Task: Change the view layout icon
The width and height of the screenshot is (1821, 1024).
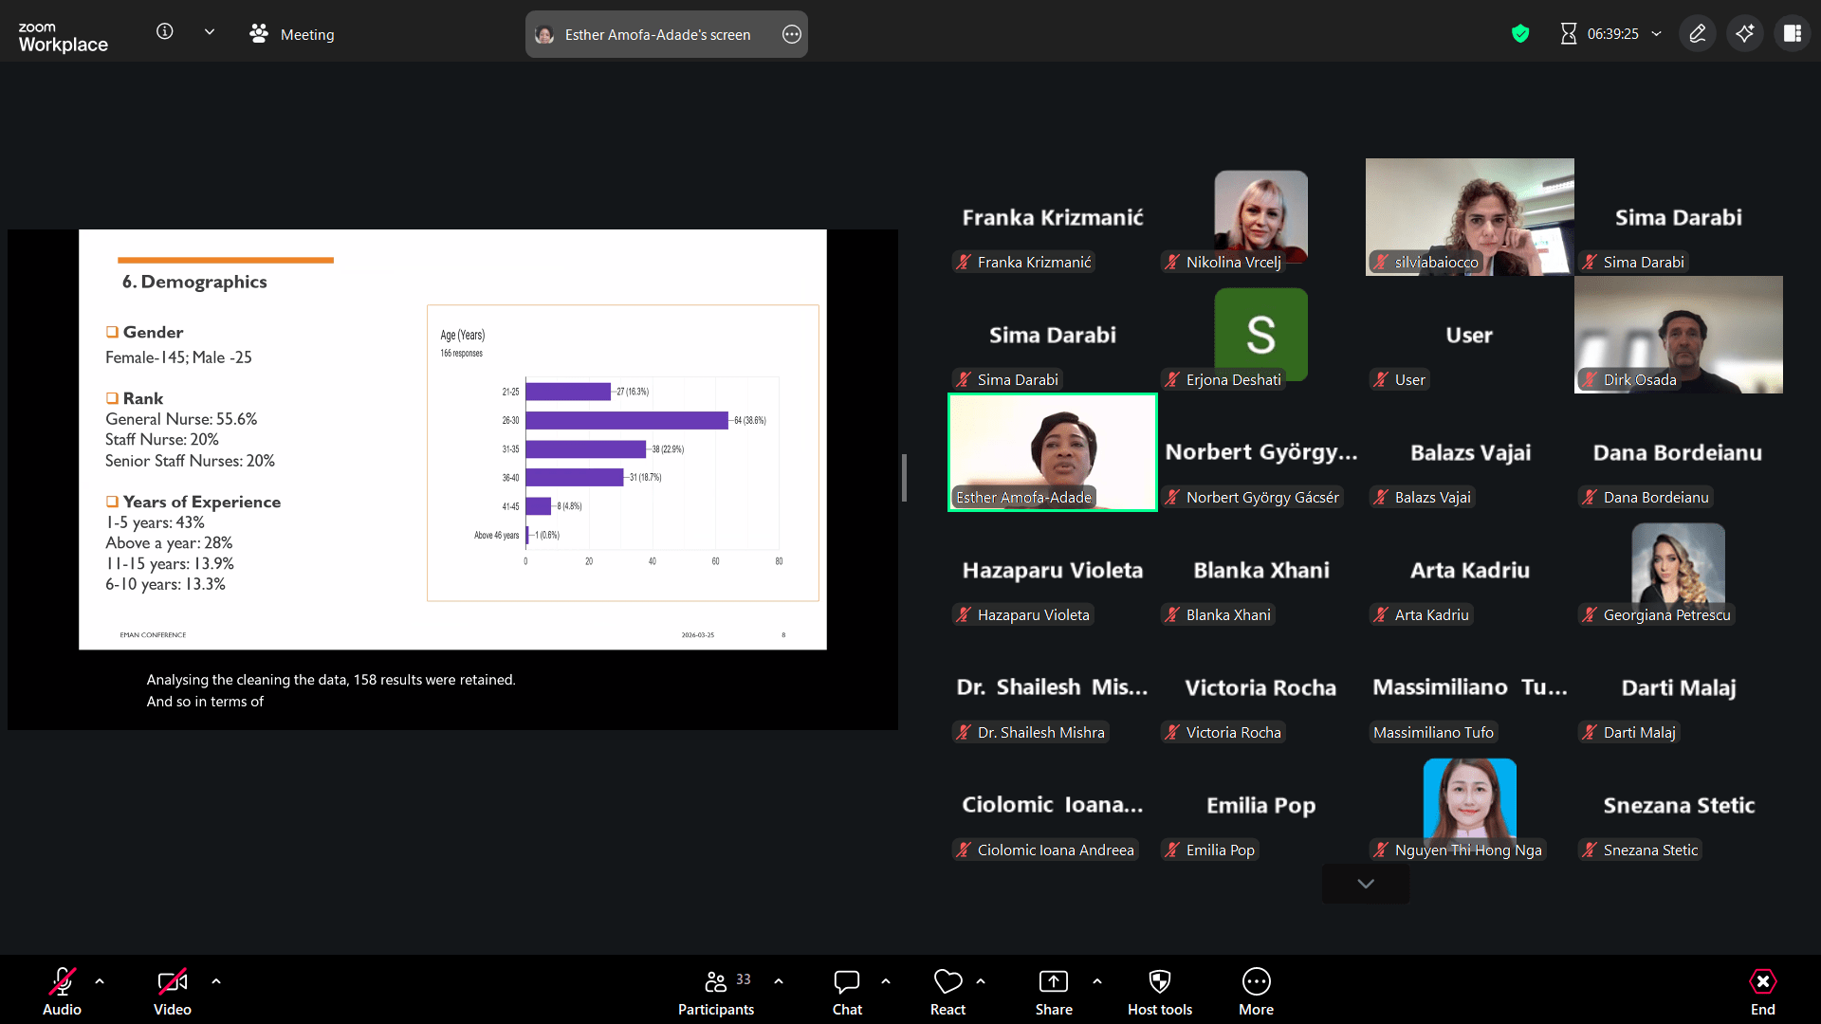Action: [1792, 34]
